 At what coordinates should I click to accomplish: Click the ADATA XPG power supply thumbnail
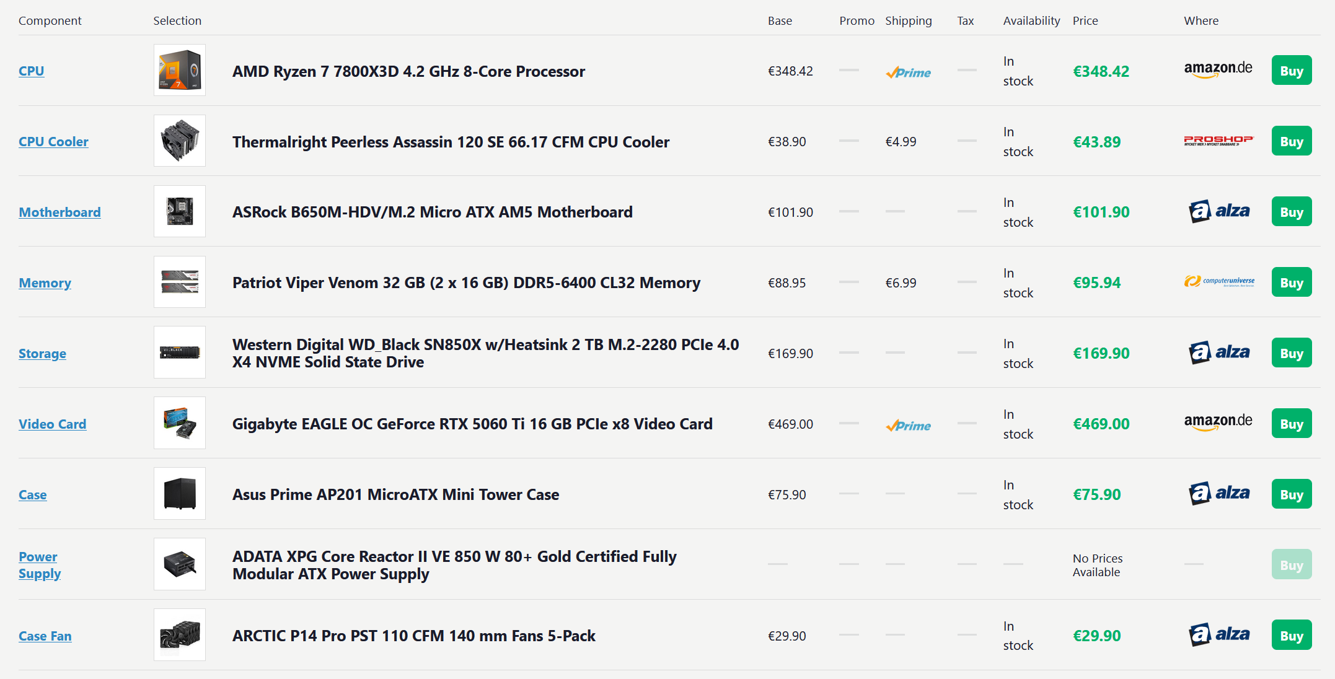point(180,564)
